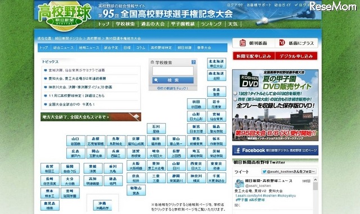Open topic 11月に高校野球検定 詳細はこちら
This screenshot has height=214, width=360.
(x=76, y=95)
